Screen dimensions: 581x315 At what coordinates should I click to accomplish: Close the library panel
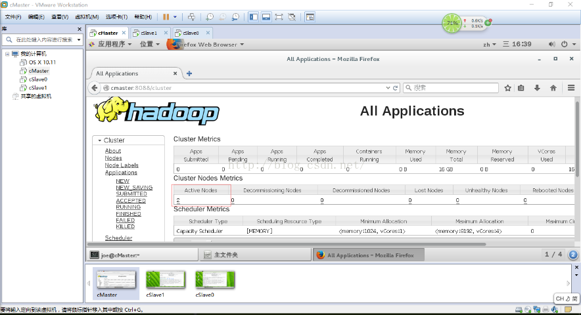(x=80, y=29)
